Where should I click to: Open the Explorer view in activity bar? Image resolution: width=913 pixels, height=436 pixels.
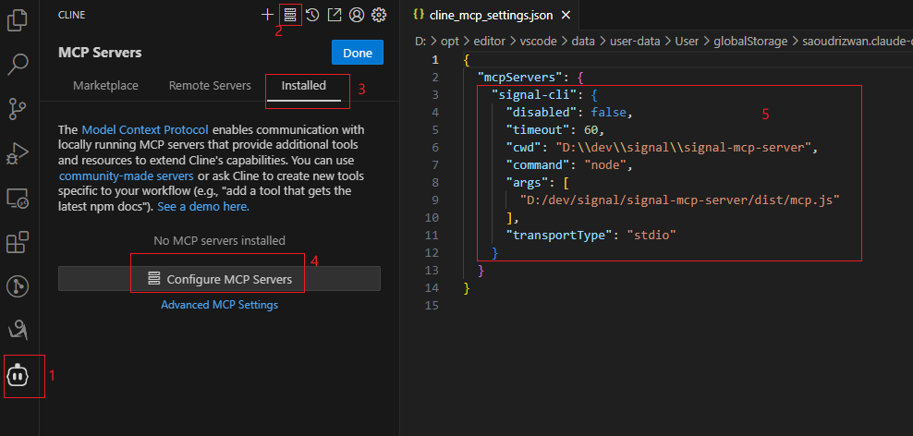click(18, 20)
